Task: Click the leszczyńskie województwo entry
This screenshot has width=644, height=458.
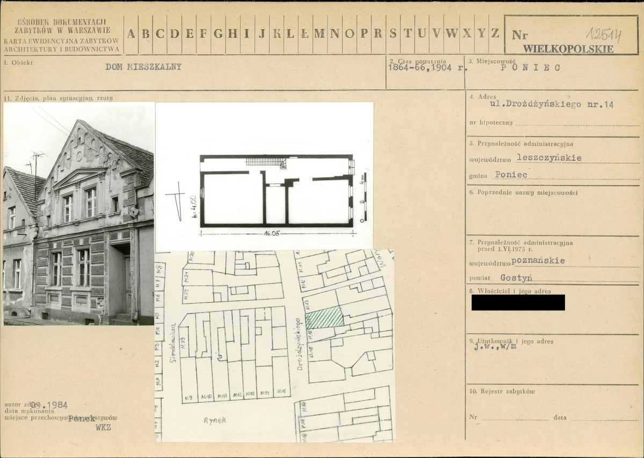Action: tap(549, 158)
